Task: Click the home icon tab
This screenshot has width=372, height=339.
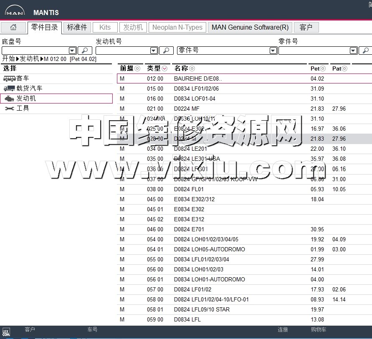Action: coord(13,28)
